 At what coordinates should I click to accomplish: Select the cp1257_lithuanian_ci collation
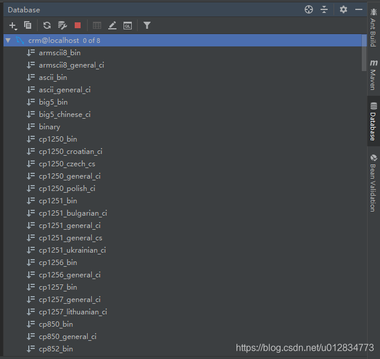pos(73,312)
